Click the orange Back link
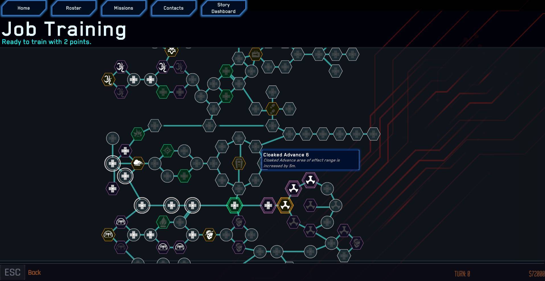 (34, 272)
